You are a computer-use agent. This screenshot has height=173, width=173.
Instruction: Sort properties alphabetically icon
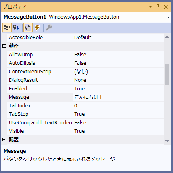(16, 28)
